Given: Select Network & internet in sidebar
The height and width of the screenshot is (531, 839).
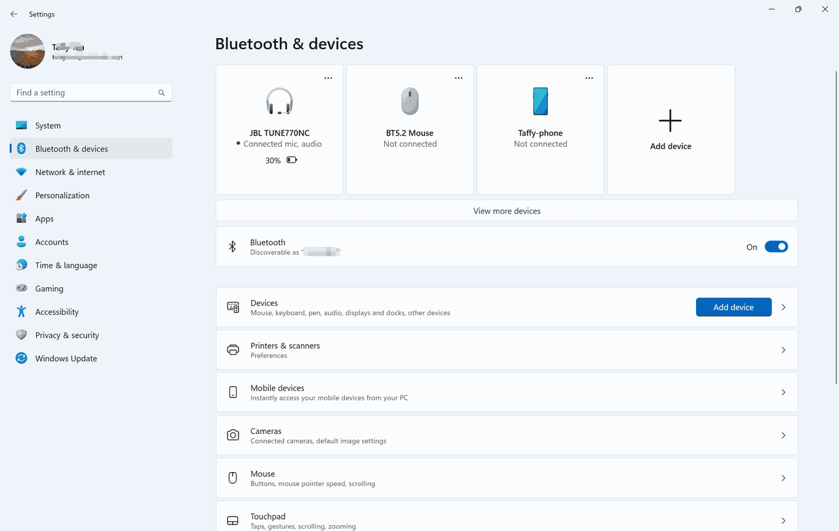Looking at the screenshot, I should (x=70, y=172).
